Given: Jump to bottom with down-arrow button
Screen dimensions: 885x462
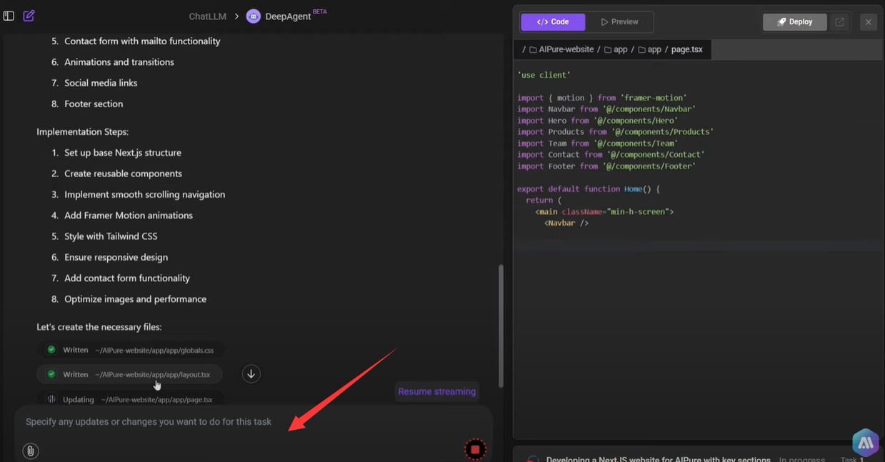Looking at the screenshot, I should [x=251, y=374].
